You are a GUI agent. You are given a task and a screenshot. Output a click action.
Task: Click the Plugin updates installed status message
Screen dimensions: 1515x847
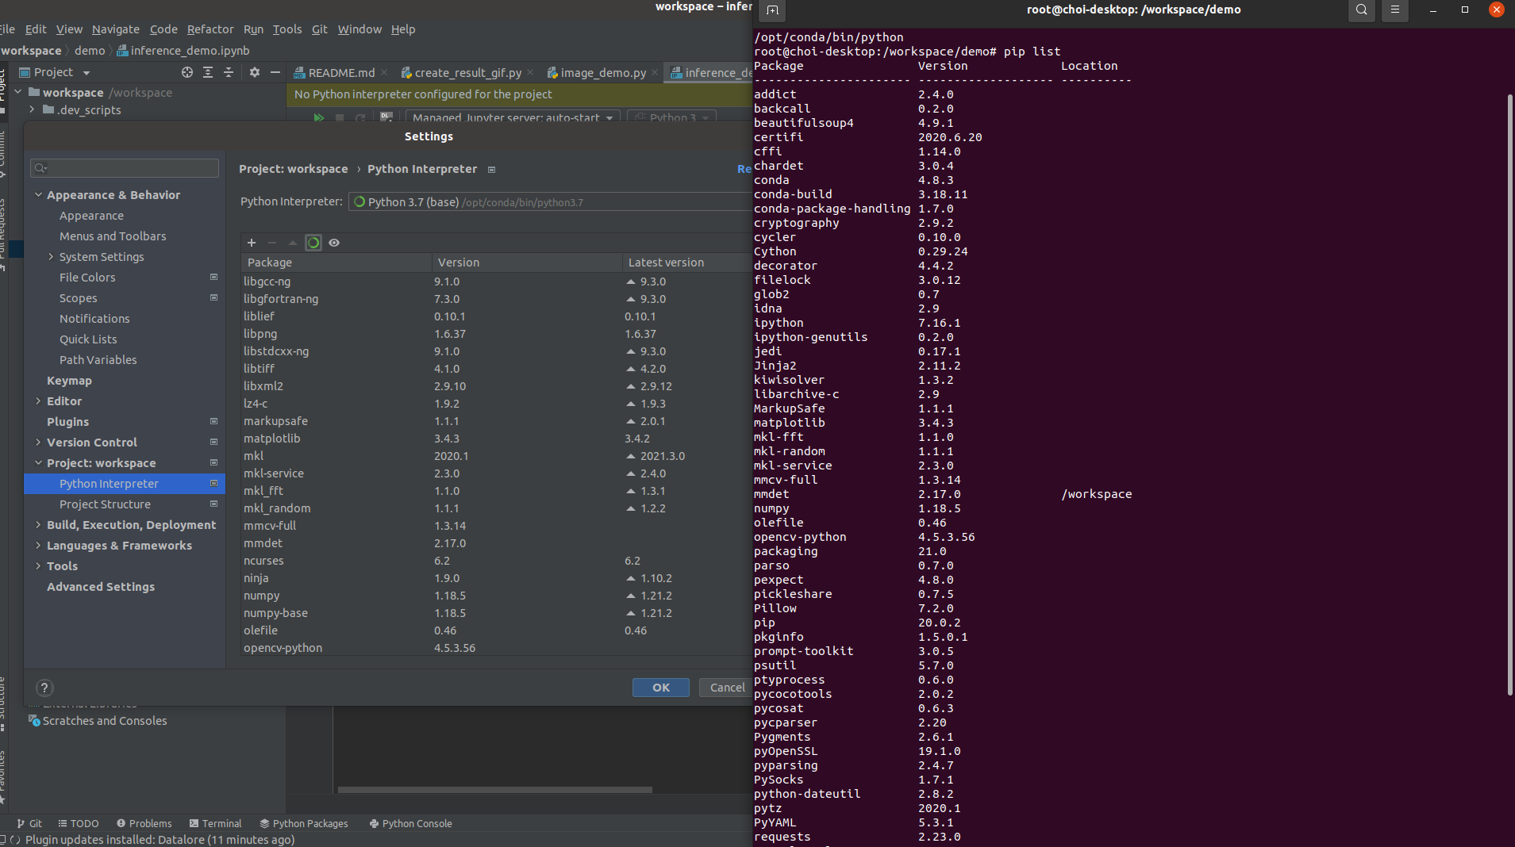pos(160,839)
